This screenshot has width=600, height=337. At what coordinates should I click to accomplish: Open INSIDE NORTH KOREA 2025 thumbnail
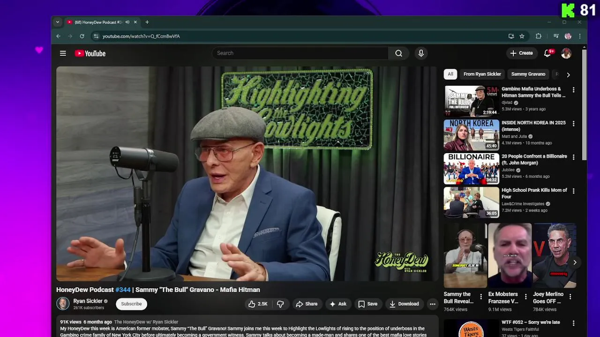pos(472,134)
